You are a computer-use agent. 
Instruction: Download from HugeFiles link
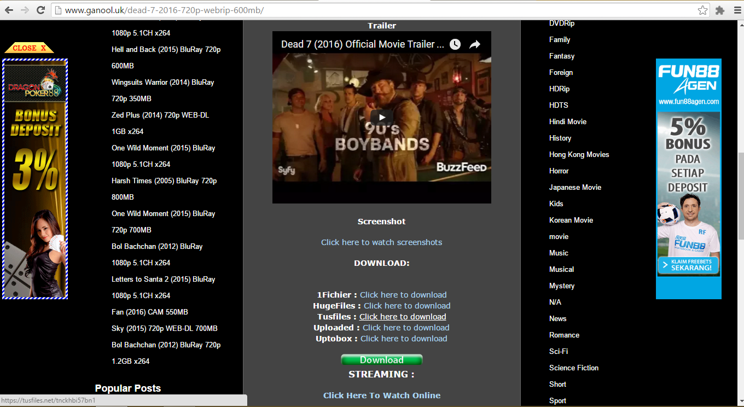click(x=407, y=306)
